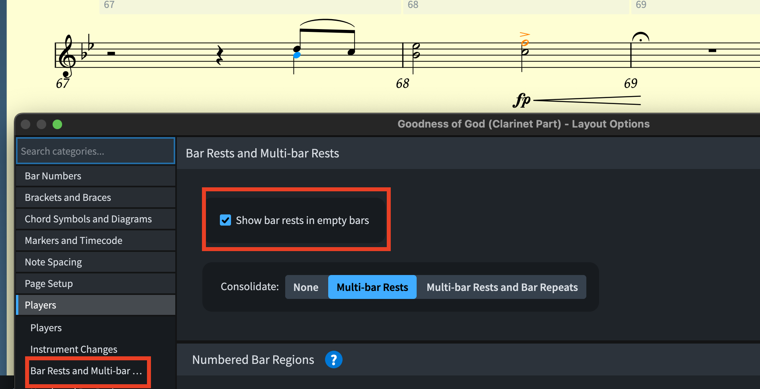The width and height of the screenshot is (760, 389).
Task: Select the orange accent mark in bar 68
Action: pyautogui.click(x=525, y=34)
